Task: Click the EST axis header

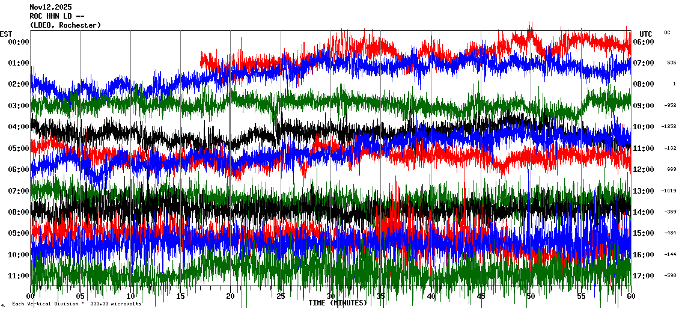Action: coord(6,34)
